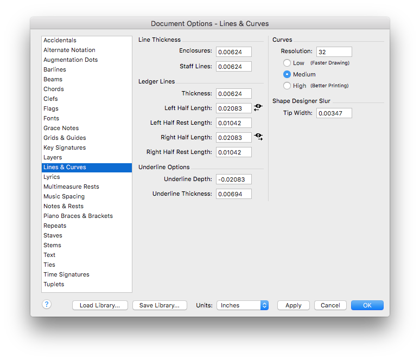Viewport: 420px width, 360px height.
Task: Focus the Tip Width field
Action: coord(334,113)
